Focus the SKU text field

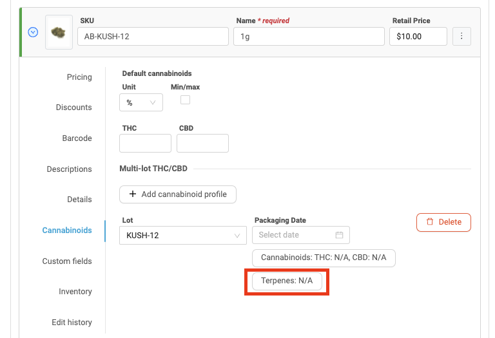(152, 37)
